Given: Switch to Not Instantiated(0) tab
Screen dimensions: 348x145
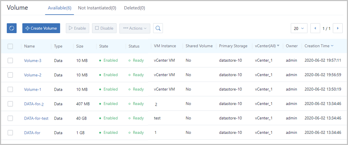Looking at the screenshot, I should coord(97,8).
